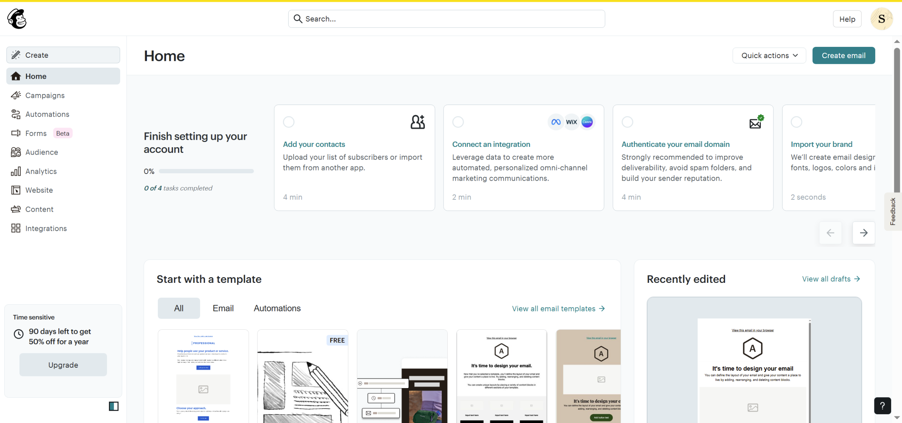
Task: Open Automations in the sidebar
Action: (x=47, y=114)
